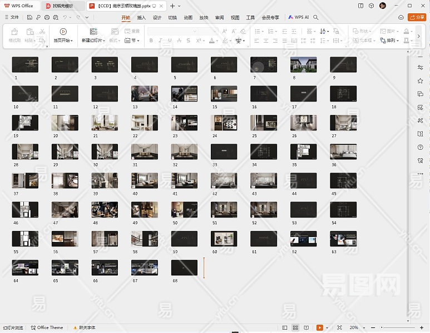Click orange slideshow play button in status bar

319,328
